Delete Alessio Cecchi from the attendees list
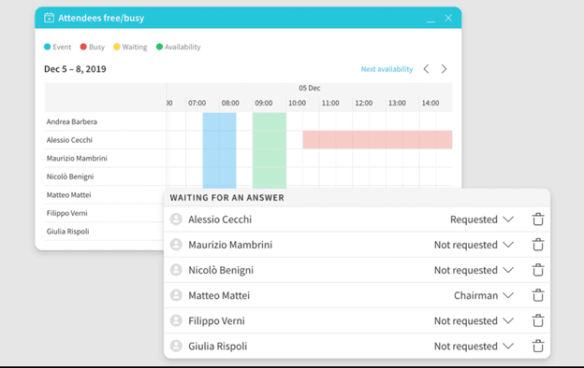584x368 pixels. [x=537, y=219]
